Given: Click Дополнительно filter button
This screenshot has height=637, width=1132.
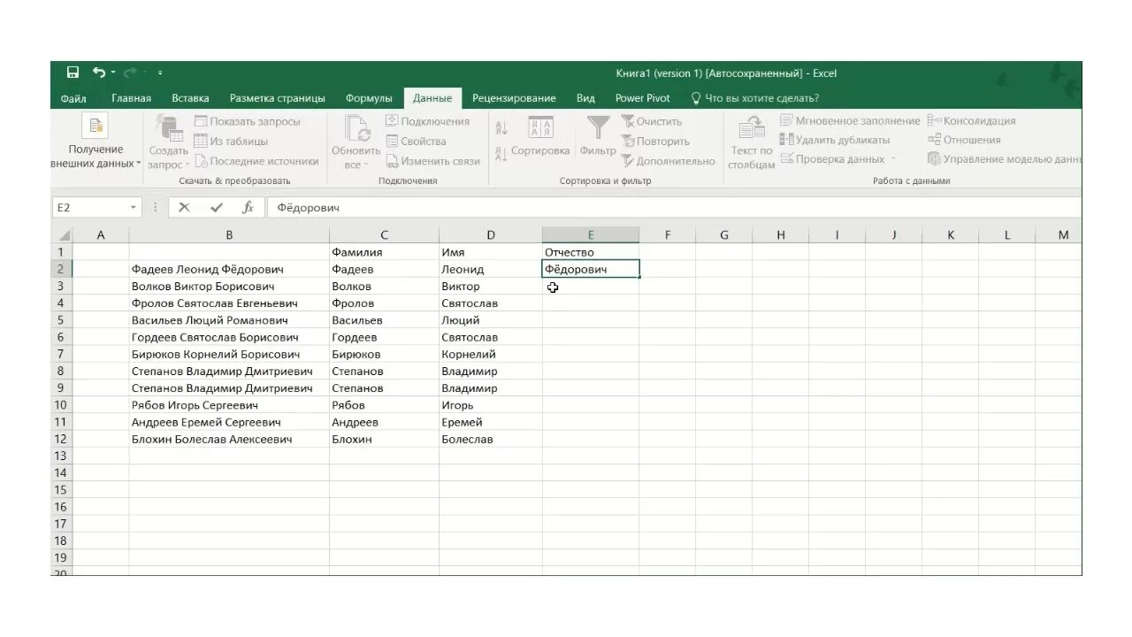Looking at the screenshot, I should coord(668,161).
